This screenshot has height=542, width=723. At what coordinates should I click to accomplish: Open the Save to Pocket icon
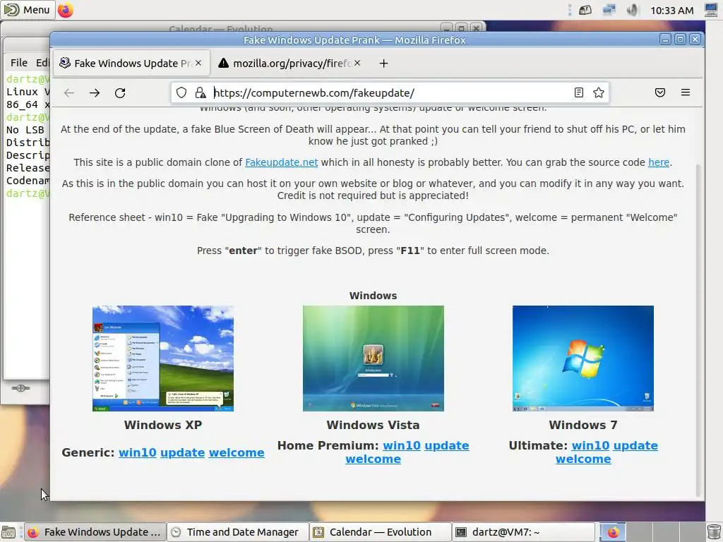click(660, 92)
